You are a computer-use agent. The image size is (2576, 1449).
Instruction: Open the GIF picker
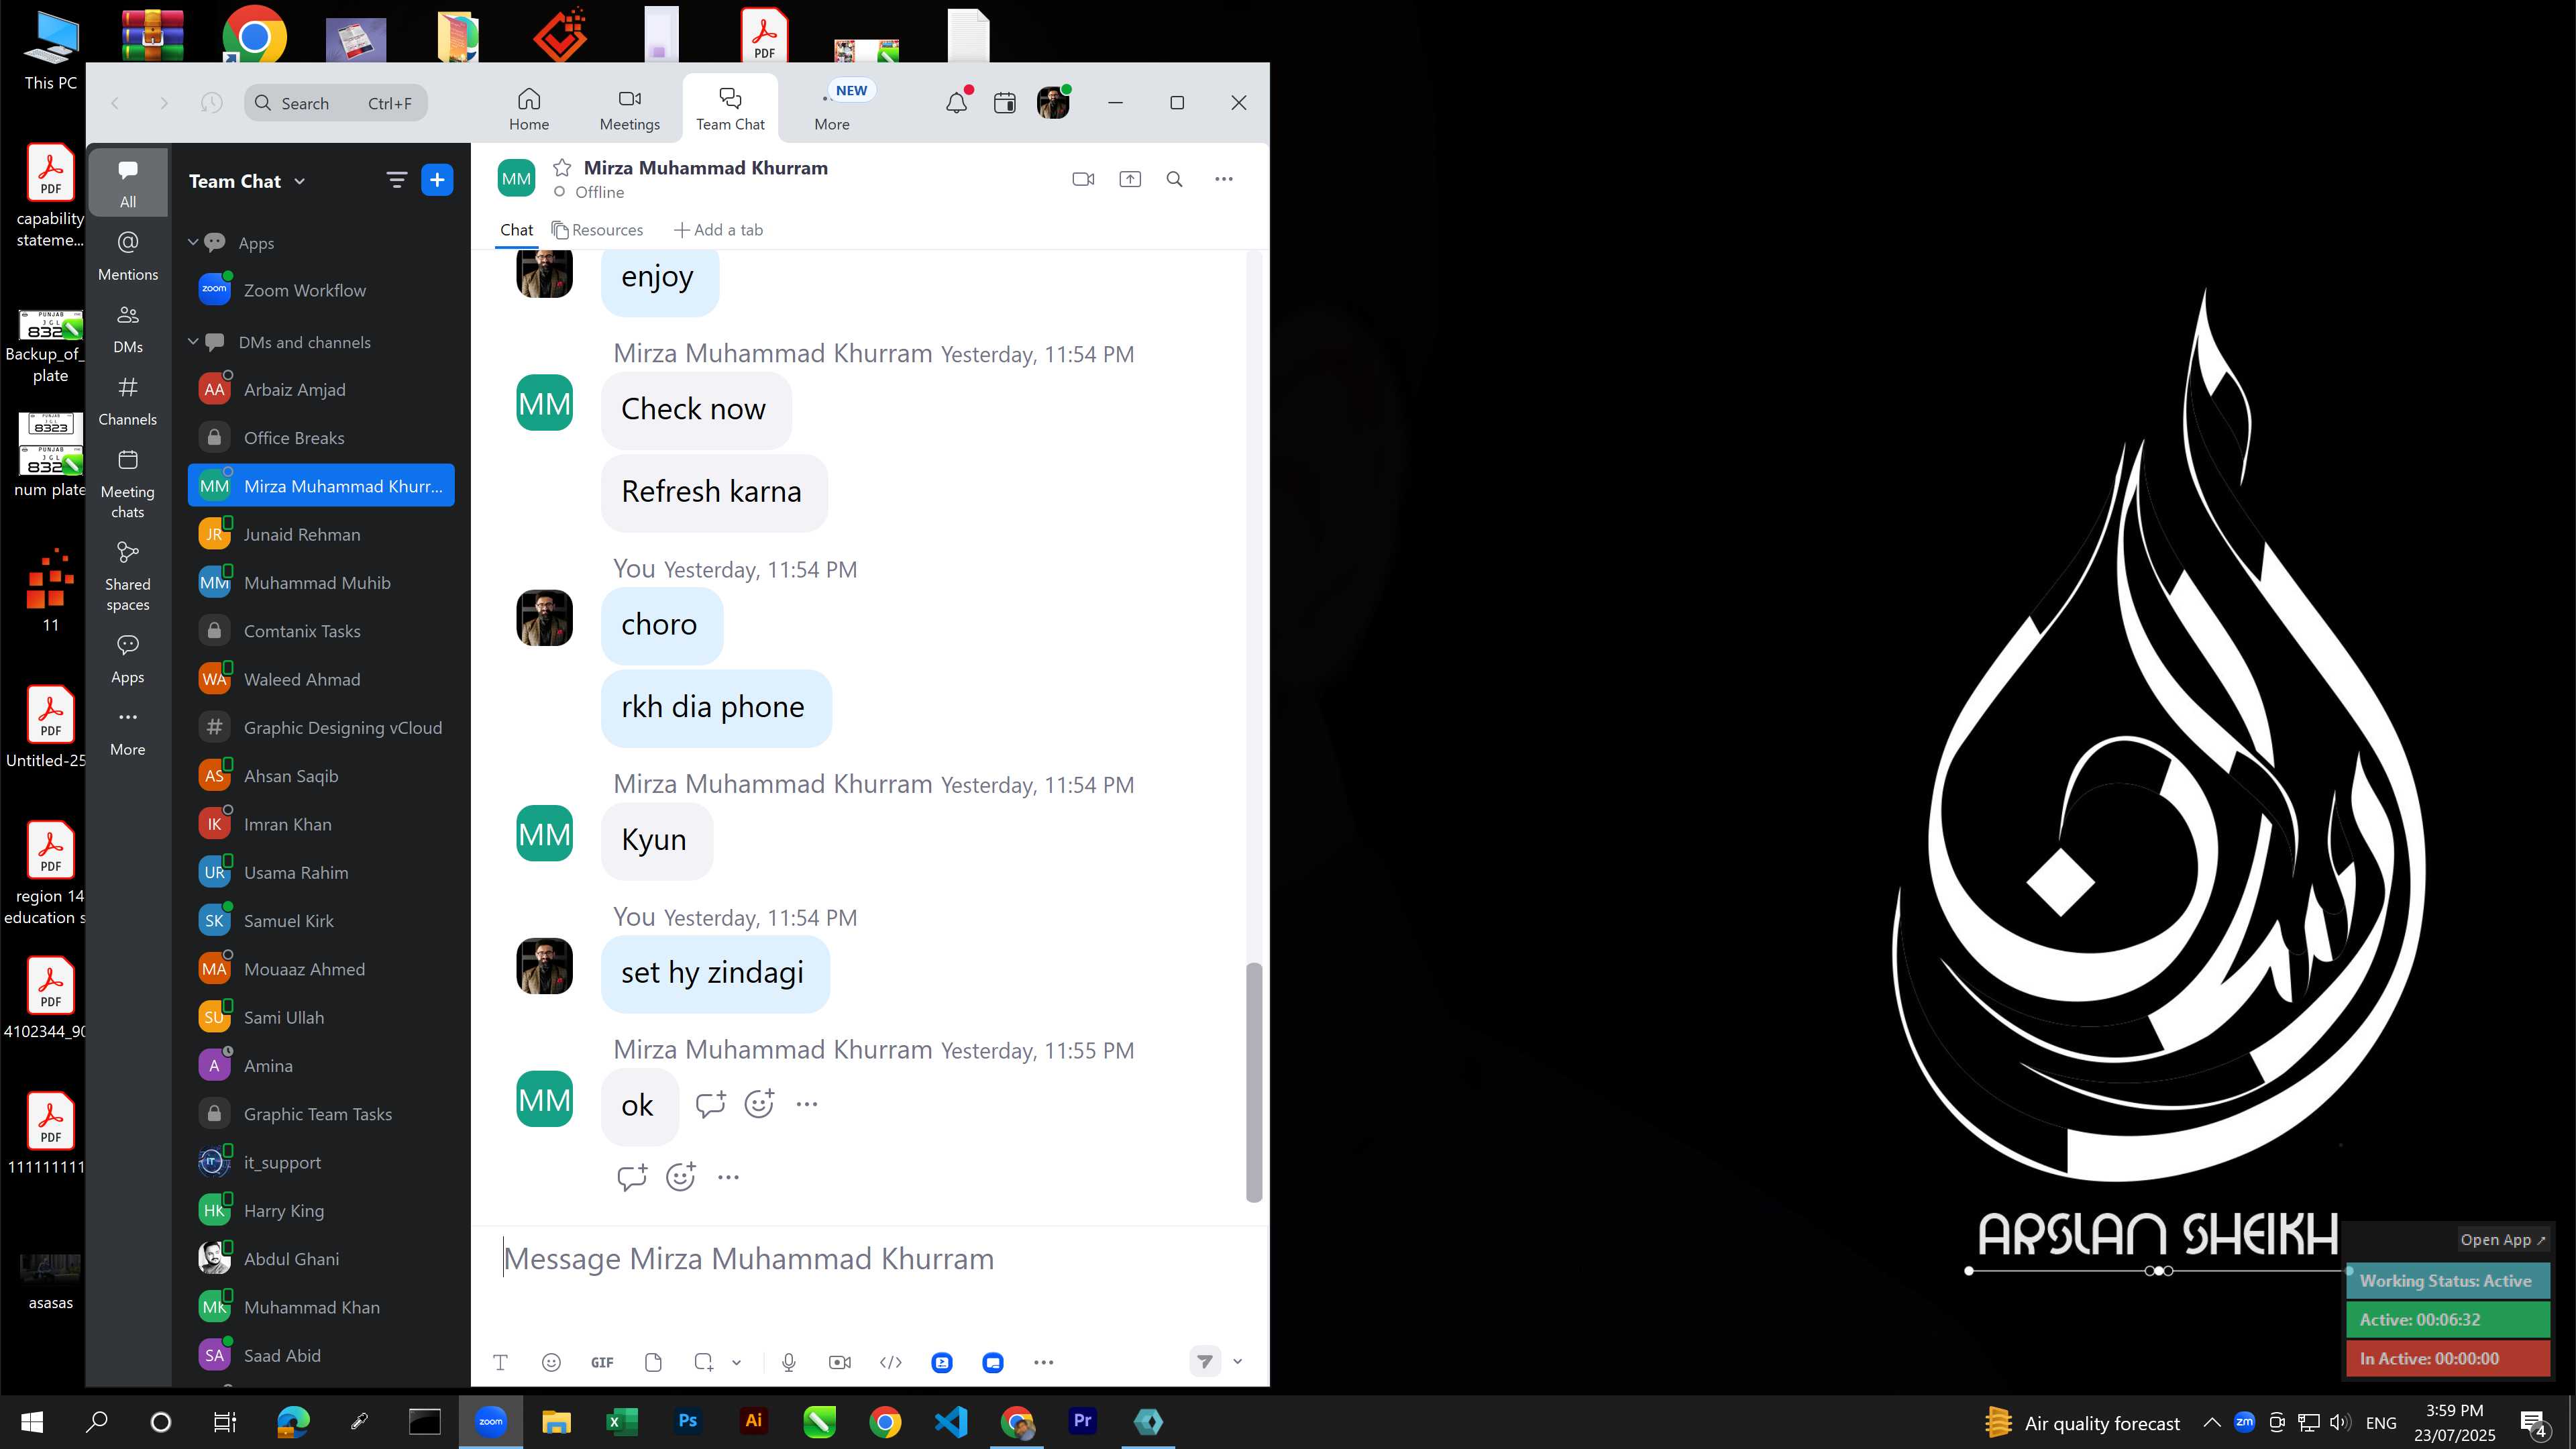[602, 1362]
